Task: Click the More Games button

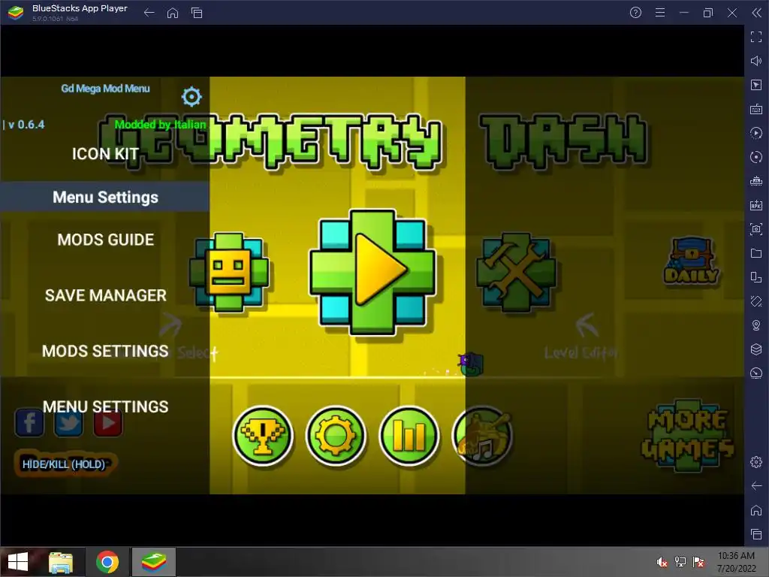Action: click(688, 436)
